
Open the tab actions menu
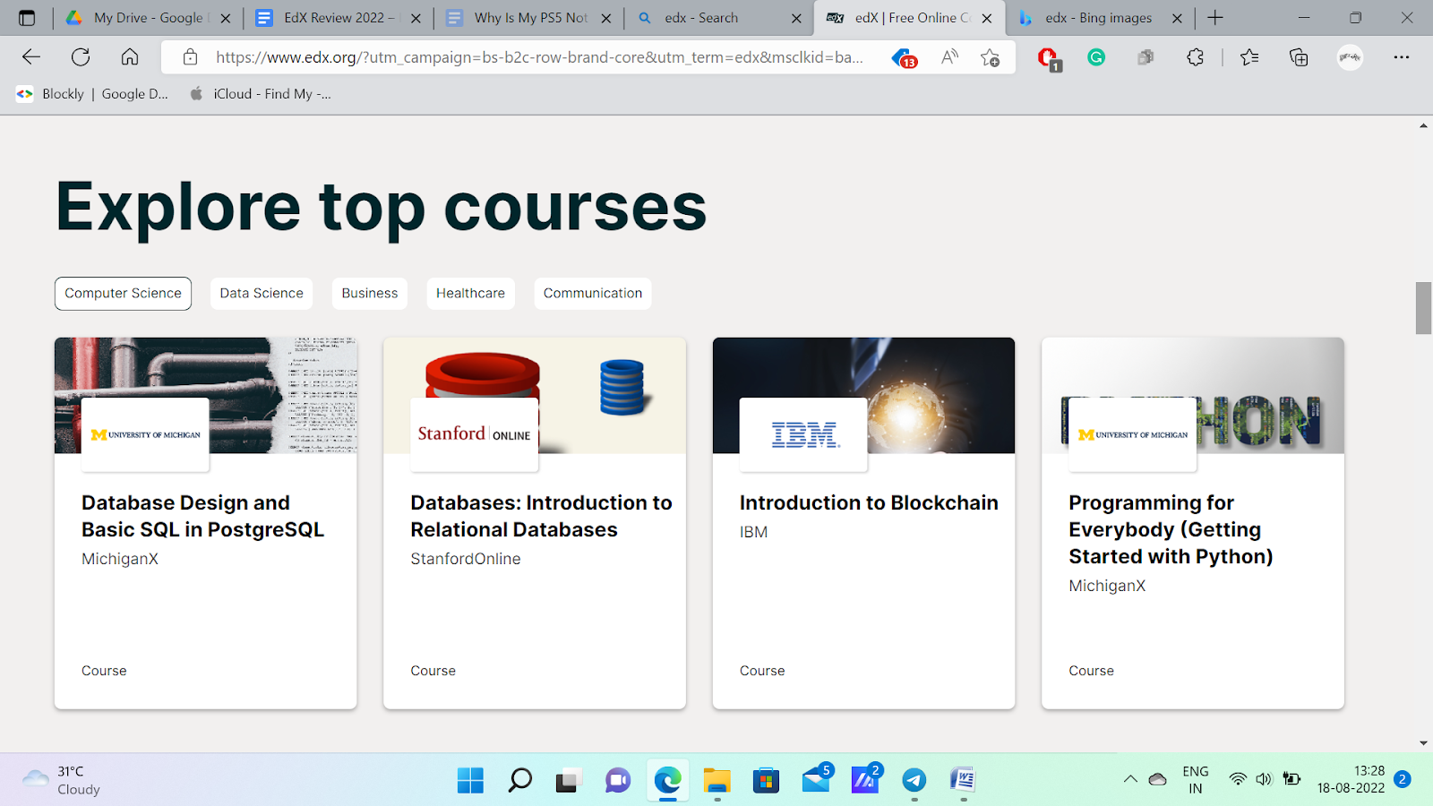pyautogui.click(x=27, y=18)
